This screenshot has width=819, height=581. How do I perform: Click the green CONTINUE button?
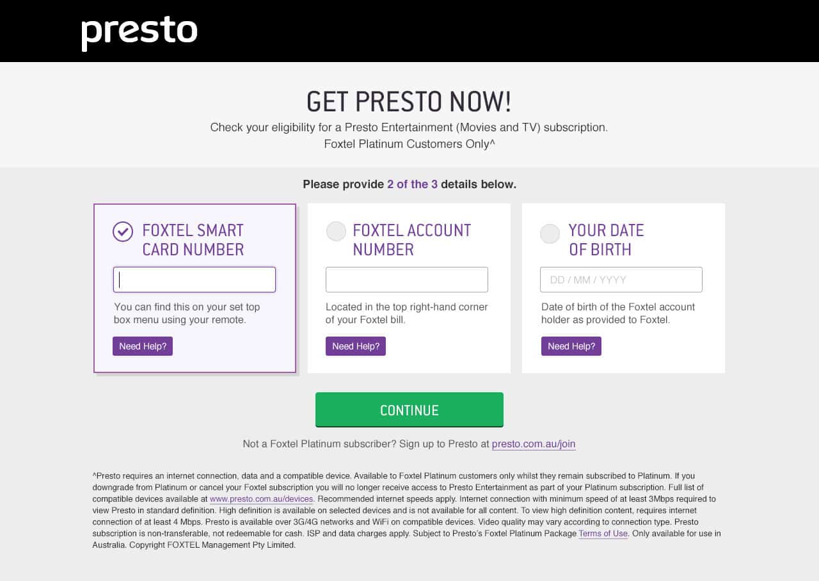coord(409,410)
